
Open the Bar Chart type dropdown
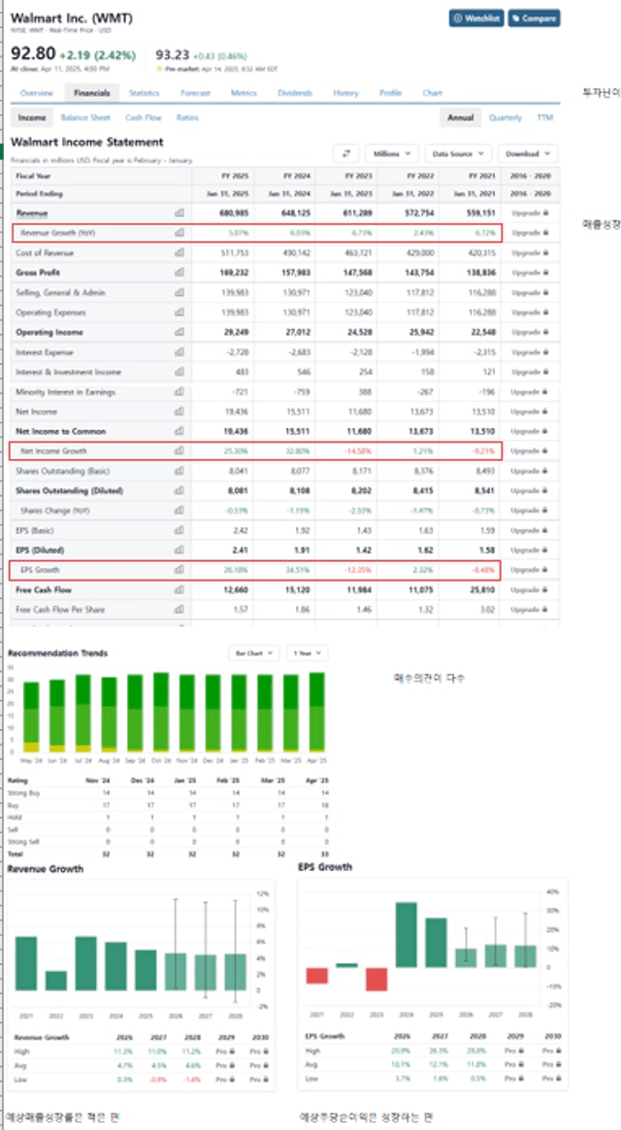click(x=253, y=653)
